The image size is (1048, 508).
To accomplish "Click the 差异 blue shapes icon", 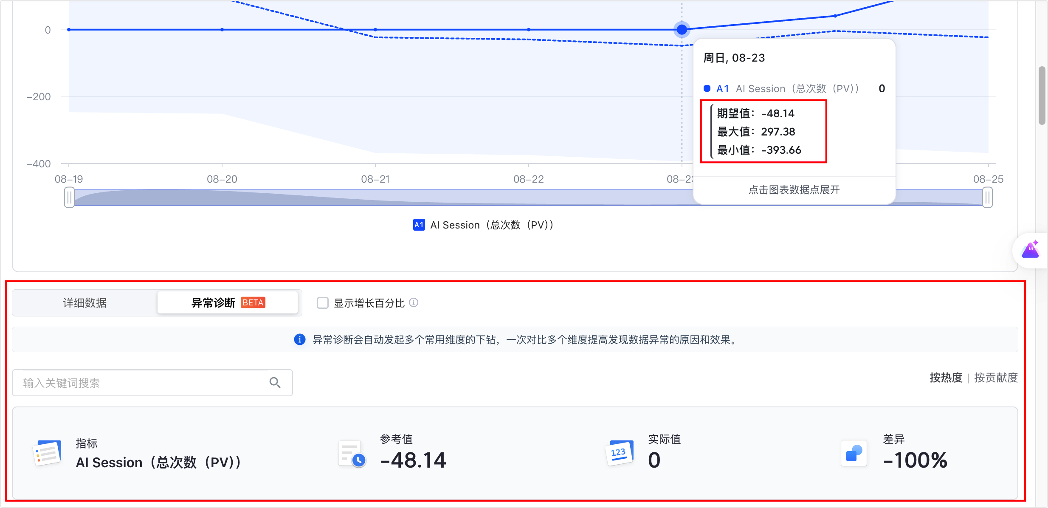I will tap(854, 453).
